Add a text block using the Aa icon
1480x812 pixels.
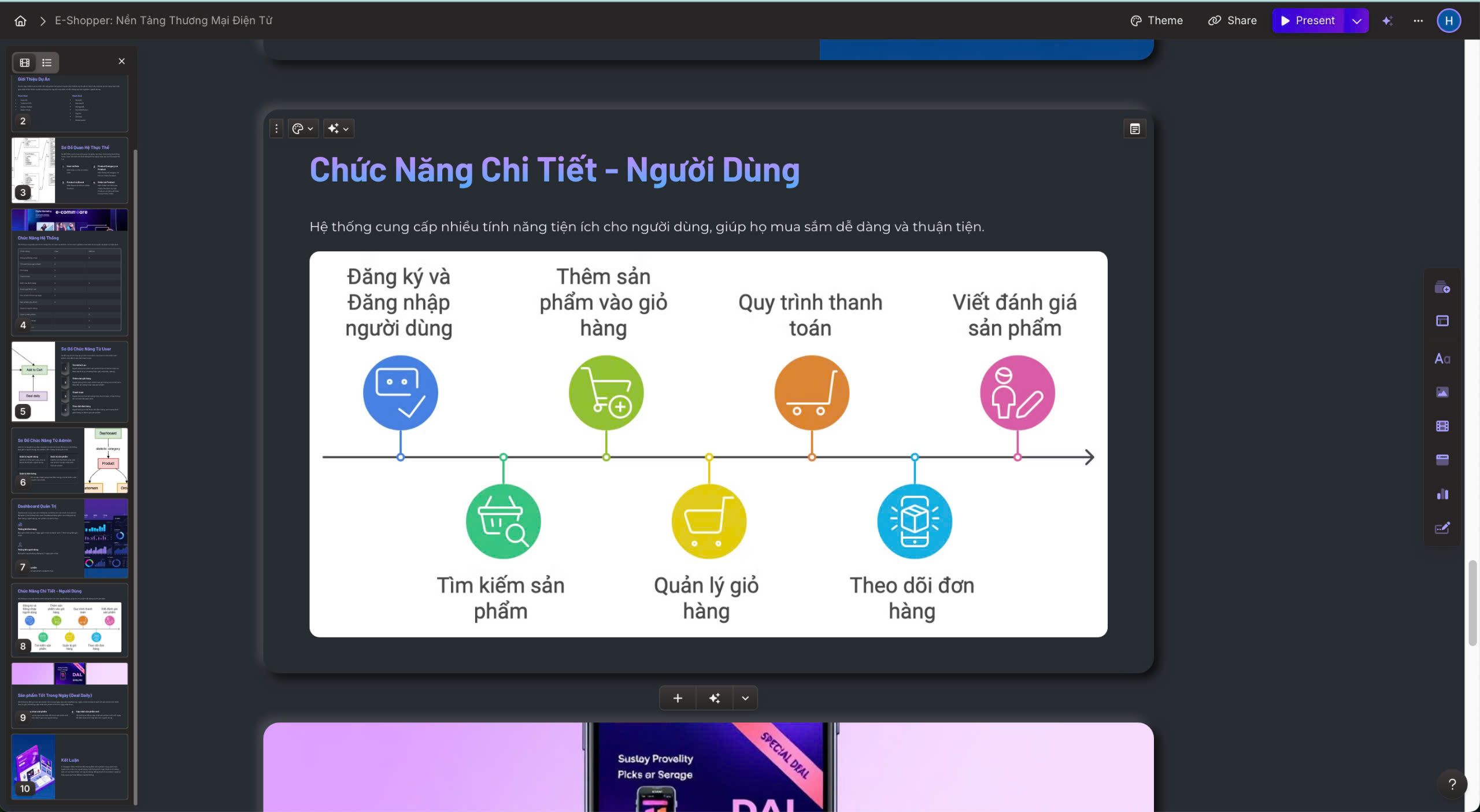[x=1442, y=358]
